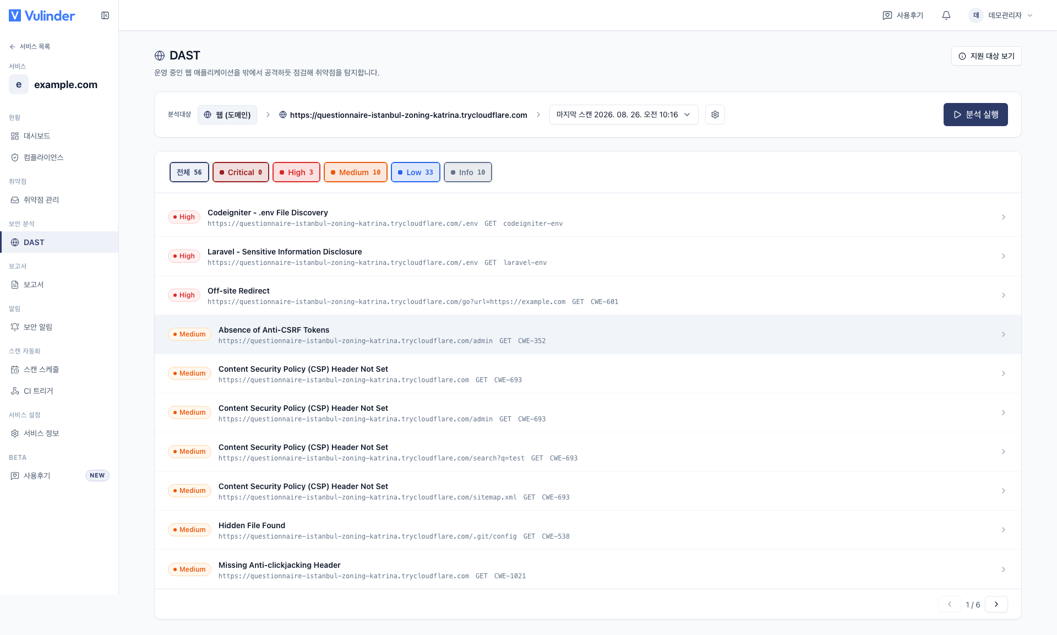Expand Absence of Anti-CSRF Tokens chevron
This screenshot has height=635, width=1057.
tap(1004, 335)
